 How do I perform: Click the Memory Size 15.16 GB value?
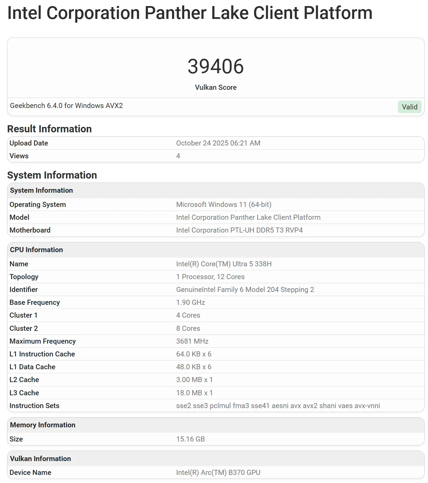click(191, 439)
